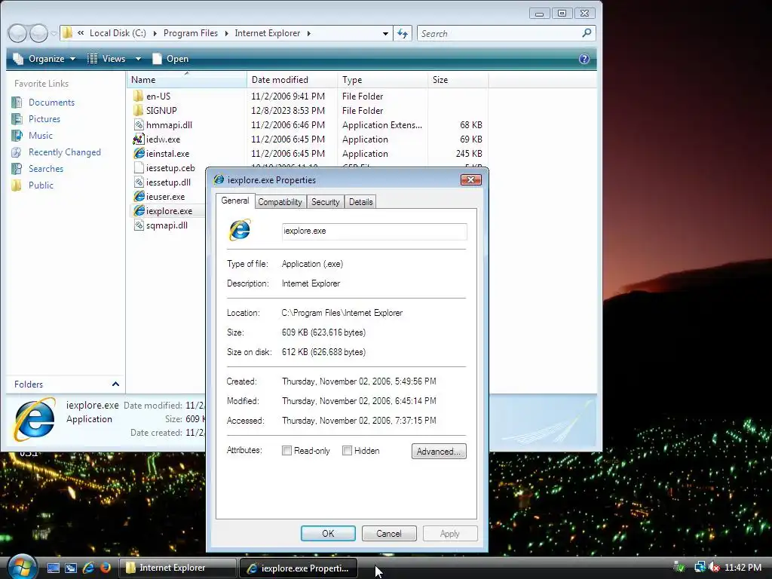Open the Pictures favorite link
Image resolution: width=772 pixels, height=579 pixels.
tap(44, 119)
